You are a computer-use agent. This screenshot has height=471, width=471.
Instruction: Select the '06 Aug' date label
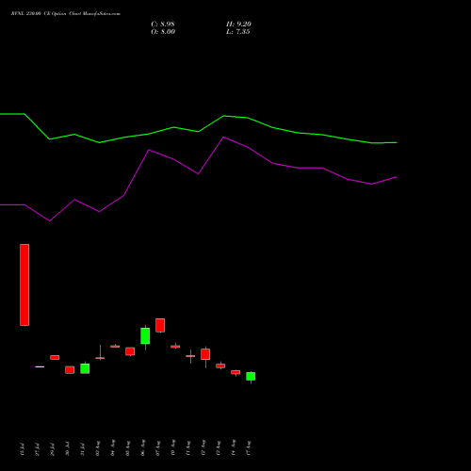[142, 448]
